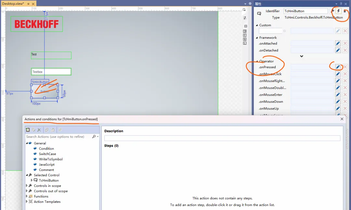Screen dimensions: 351x210
Task: Edit the .onMouseClick event with the pencil icon
Action: (338, 74)
